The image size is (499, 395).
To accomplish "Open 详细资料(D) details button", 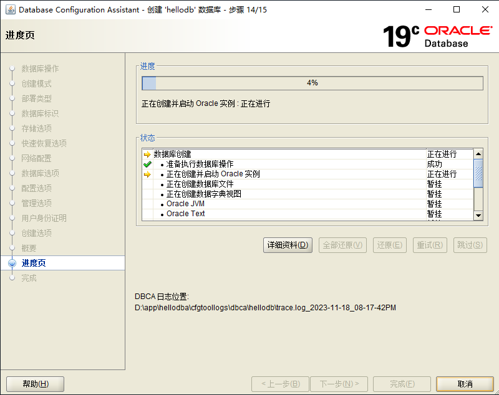I will point(288,245).
